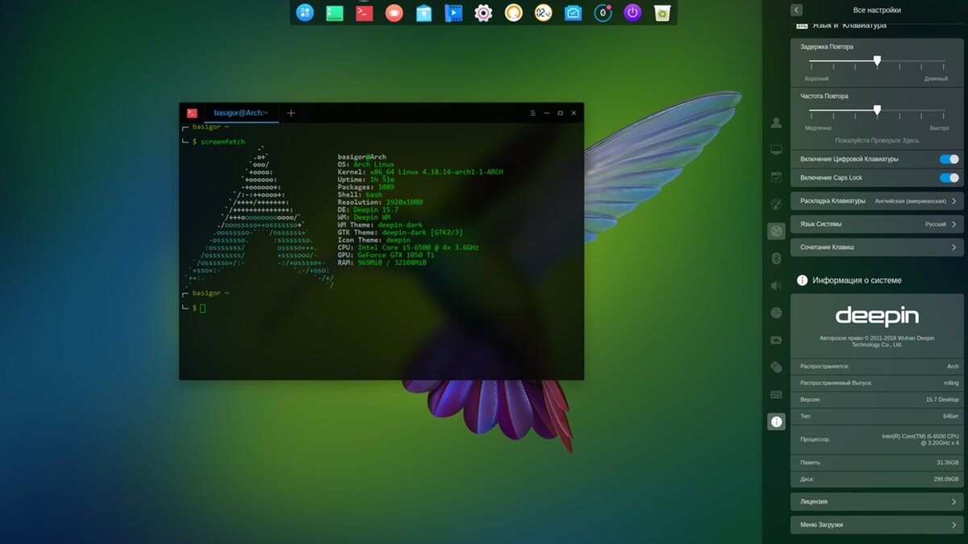Viewport: 968px width, 544px height.
Task: Click the terminal prompt cursor
Action: (203, 308)
